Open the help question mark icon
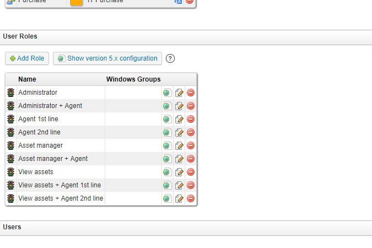Image resolution: width=372 pixels, height=248 pixels. click(x=170, y=58)
